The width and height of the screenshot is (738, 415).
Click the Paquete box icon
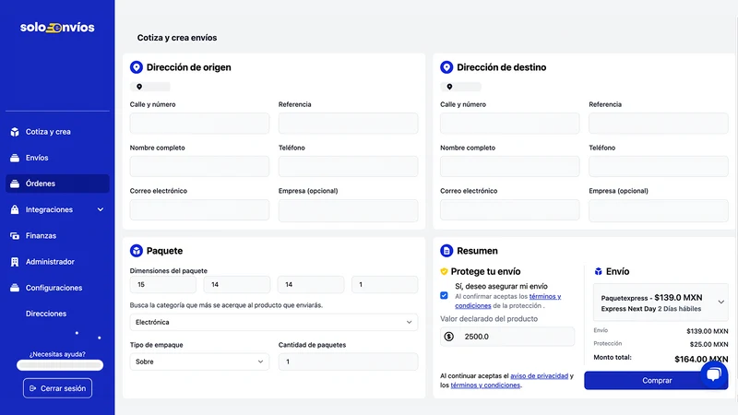[x=137, y=251]
